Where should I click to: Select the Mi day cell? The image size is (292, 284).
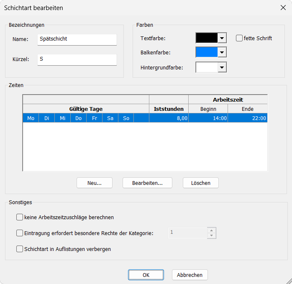tap(63, 118)
